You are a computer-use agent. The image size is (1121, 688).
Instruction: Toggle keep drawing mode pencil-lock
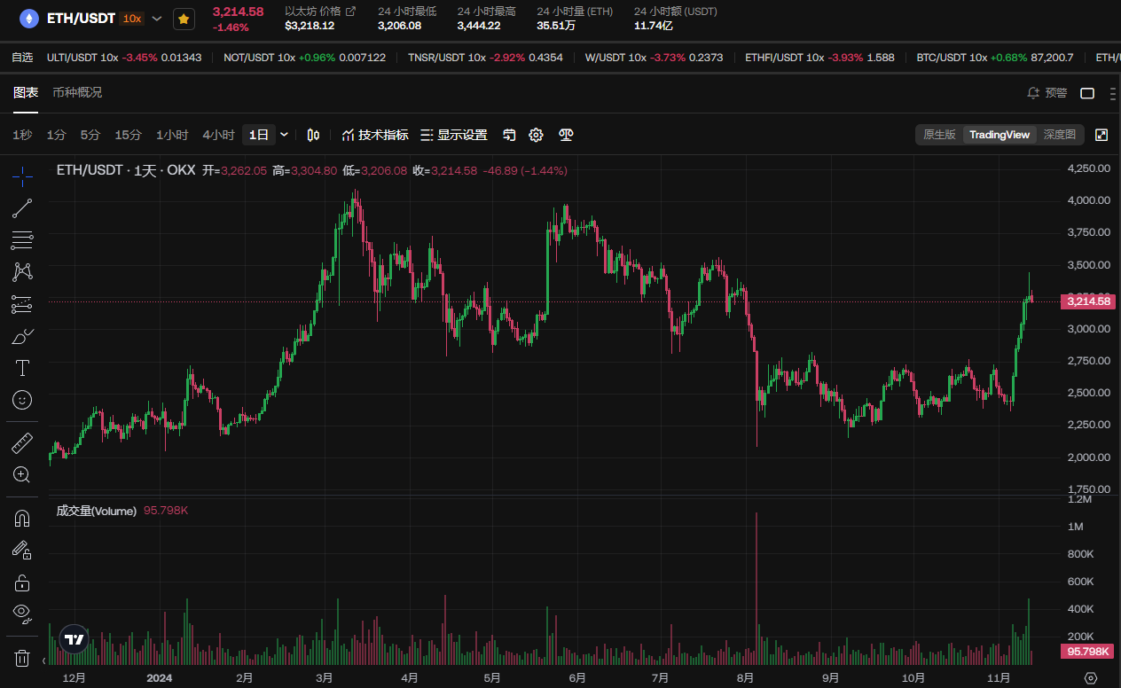[22, 550]
